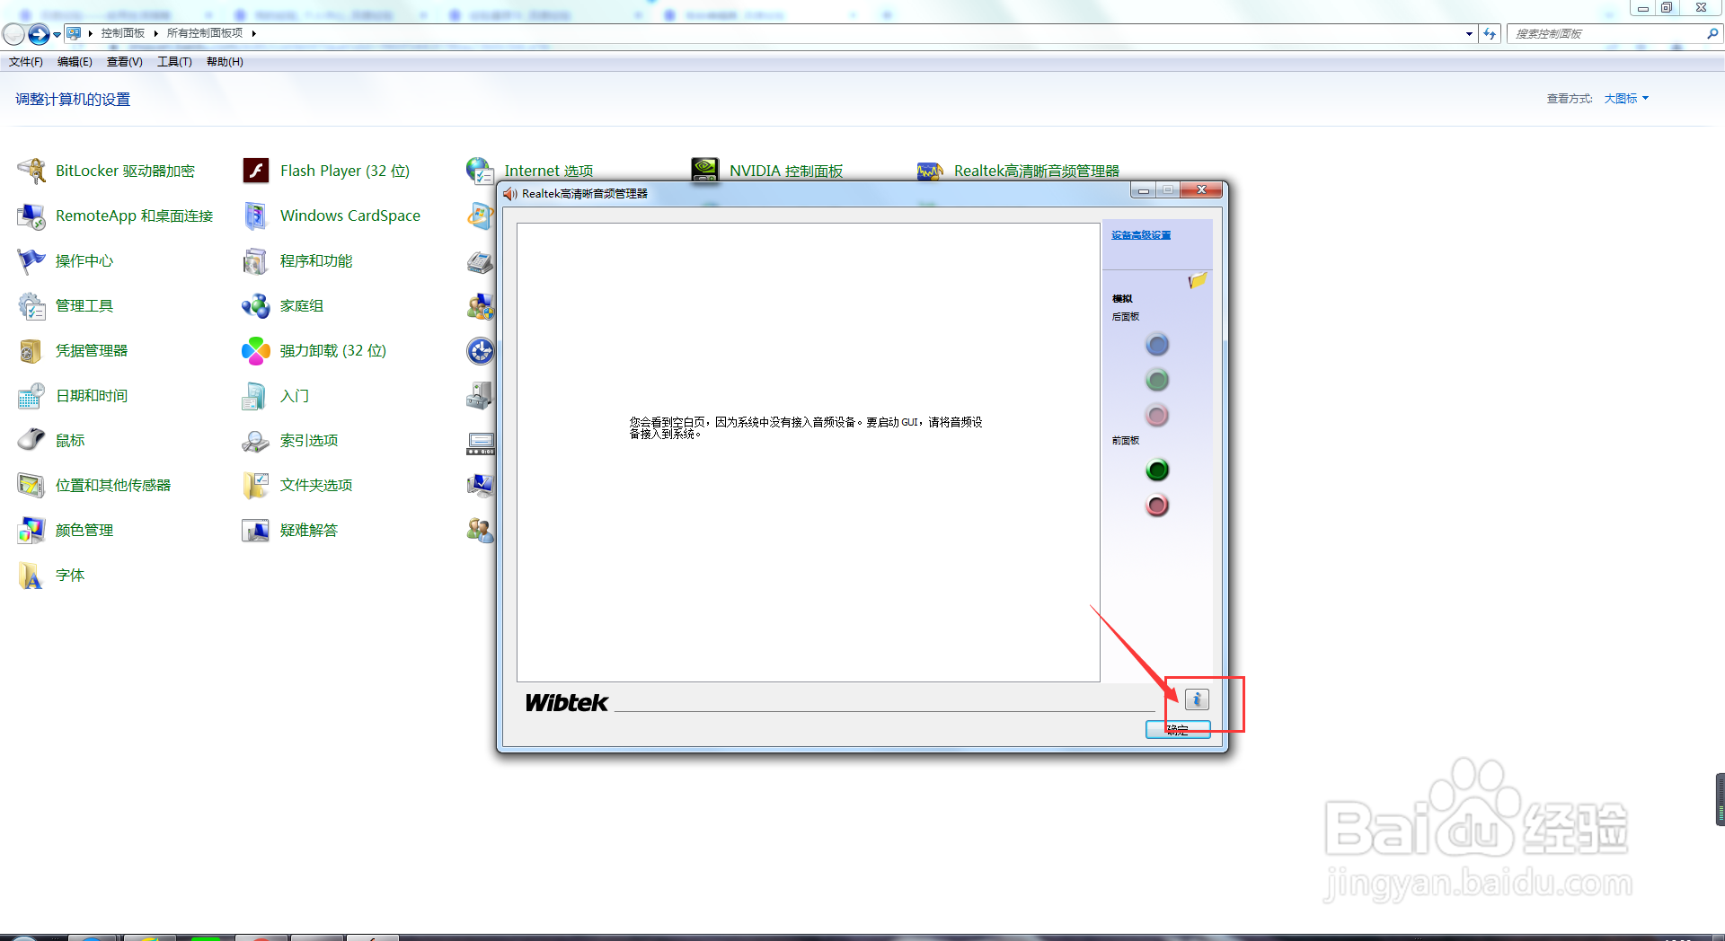Click 控制面板 in the address breadcrumb
Screen dimensions: 1725x941
pyautogui.click(x=123, y=33)
